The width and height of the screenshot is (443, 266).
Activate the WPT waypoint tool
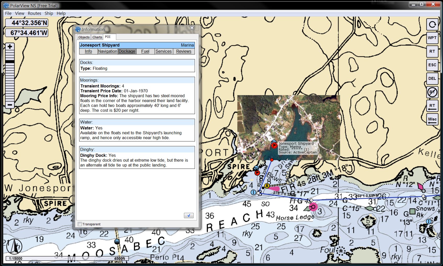tap(432, 38)
